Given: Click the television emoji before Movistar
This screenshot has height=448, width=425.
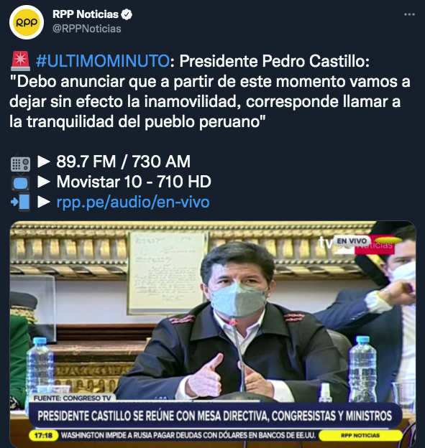Looking at the screenshot, I should coord(20,182).
